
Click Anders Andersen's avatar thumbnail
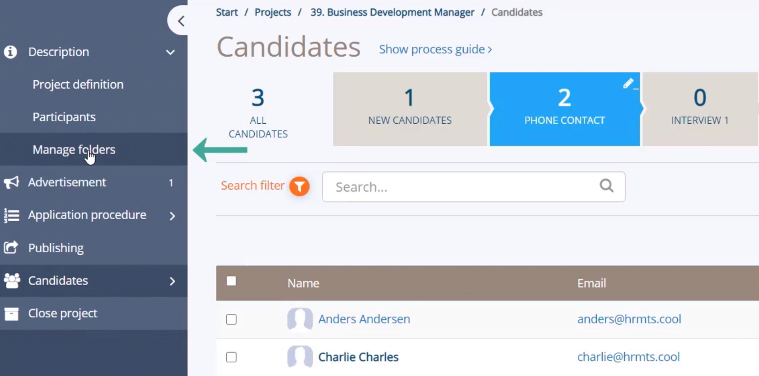pos(300,319)
